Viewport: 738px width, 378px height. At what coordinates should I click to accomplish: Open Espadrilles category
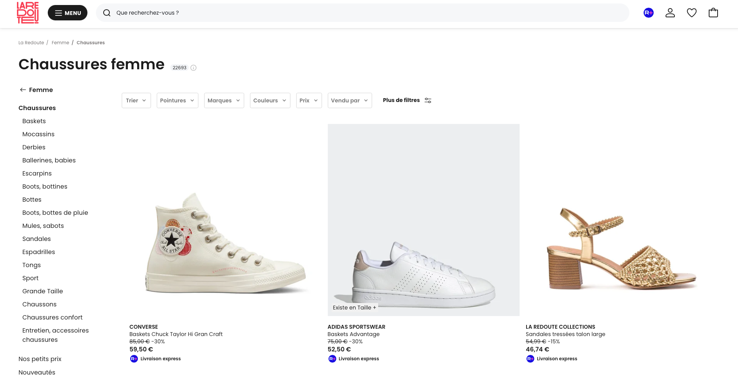click(x=39, y=252)
